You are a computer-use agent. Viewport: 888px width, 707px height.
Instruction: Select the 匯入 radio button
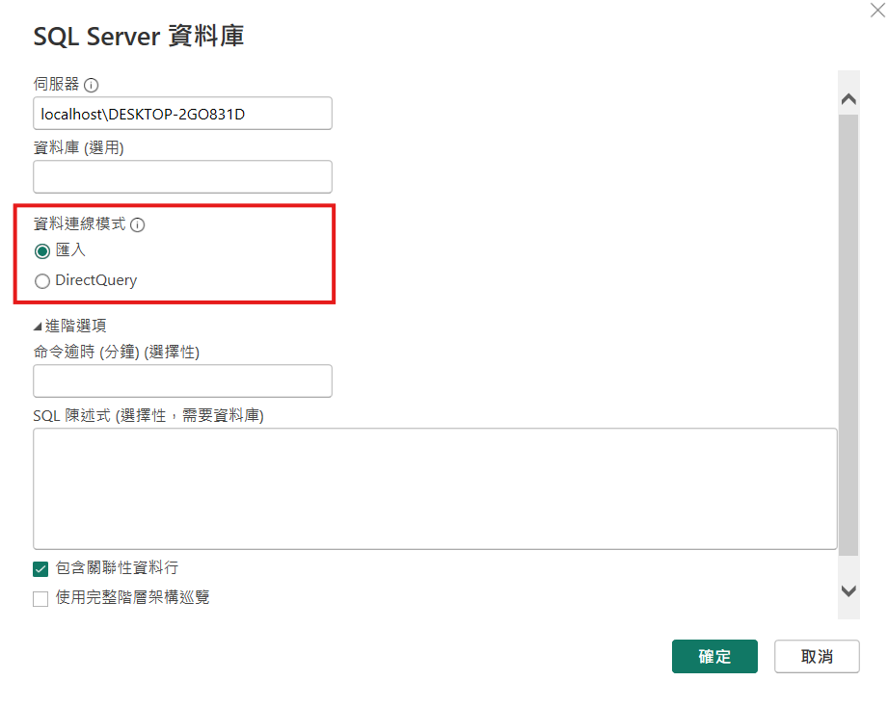[42, 251]
